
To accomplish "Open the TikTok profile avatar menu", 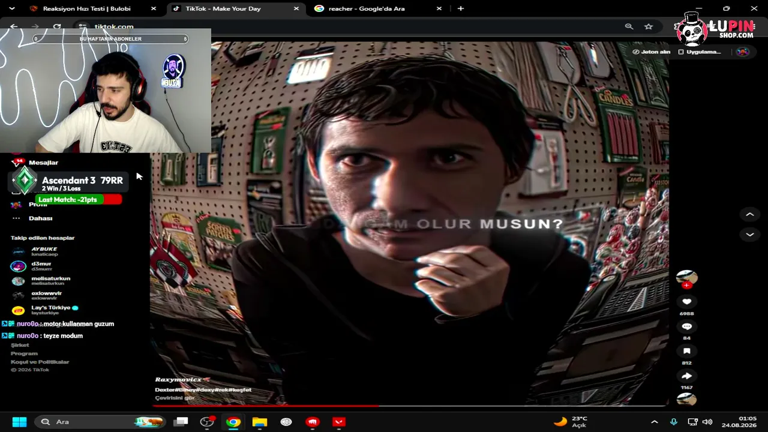I will pyautogui.click(x=743, y=52).
